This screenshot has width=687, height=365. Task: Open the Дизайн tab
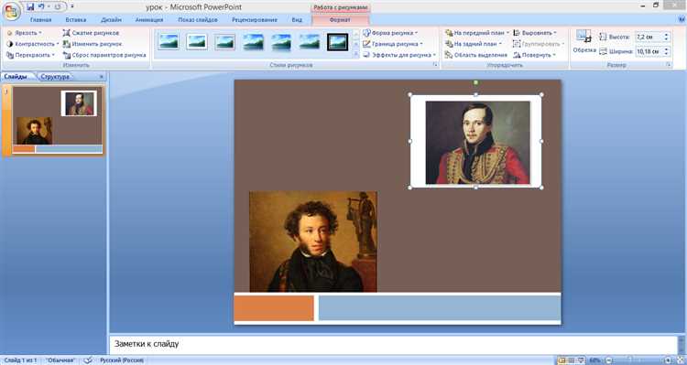111,20
